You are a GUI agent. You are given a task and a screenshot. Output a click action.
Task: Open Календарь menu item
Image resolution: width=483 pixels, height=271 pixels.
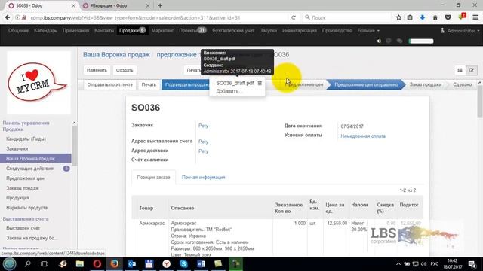(x=45, y=30)
